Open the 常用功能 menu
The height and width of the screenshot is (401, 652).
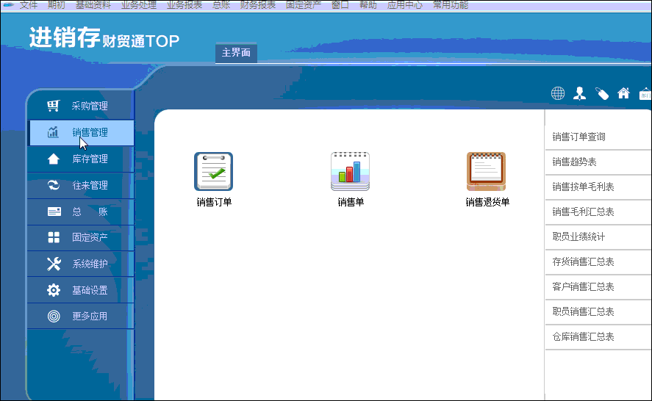(x=451, y=4)
